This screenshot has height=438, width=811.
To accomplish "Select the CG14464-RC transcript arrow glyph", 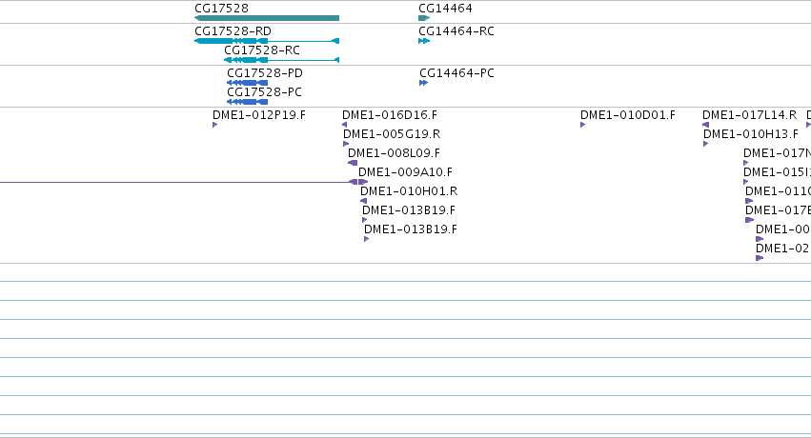I will [x=424, y=41].
